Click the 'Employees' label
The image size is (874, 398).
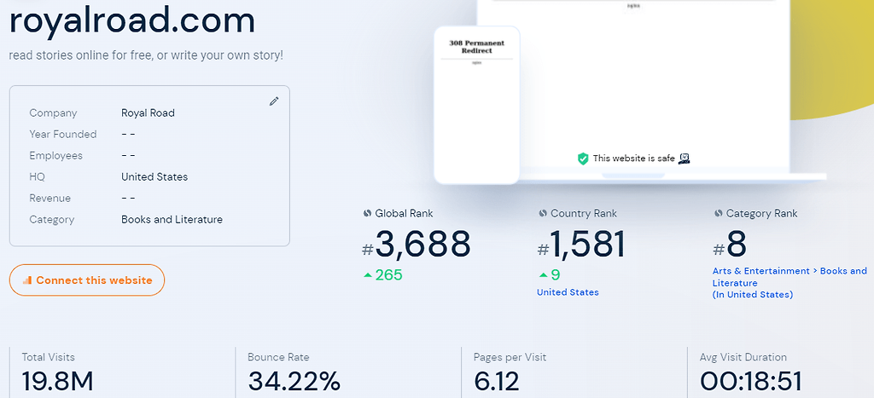tap(55, 156)
